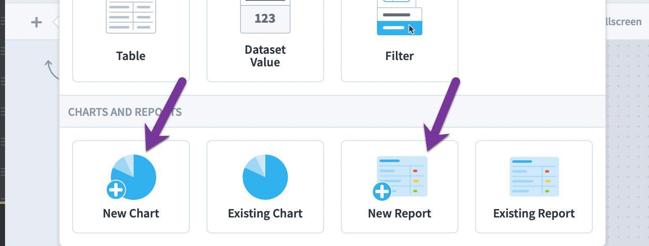Click the New Report table icon
The width and height of the screenshot is (649, 246).
(x=400, y=177)
